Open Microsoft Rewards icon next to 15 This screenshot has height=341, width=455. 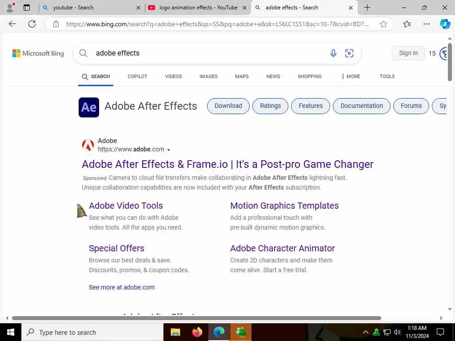[444, 54]
